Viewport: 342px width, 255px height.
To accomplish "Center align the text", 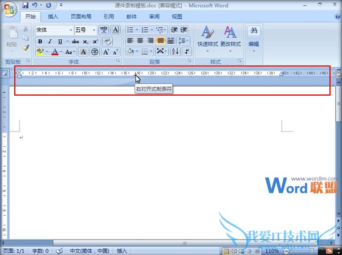I will 140,40.
